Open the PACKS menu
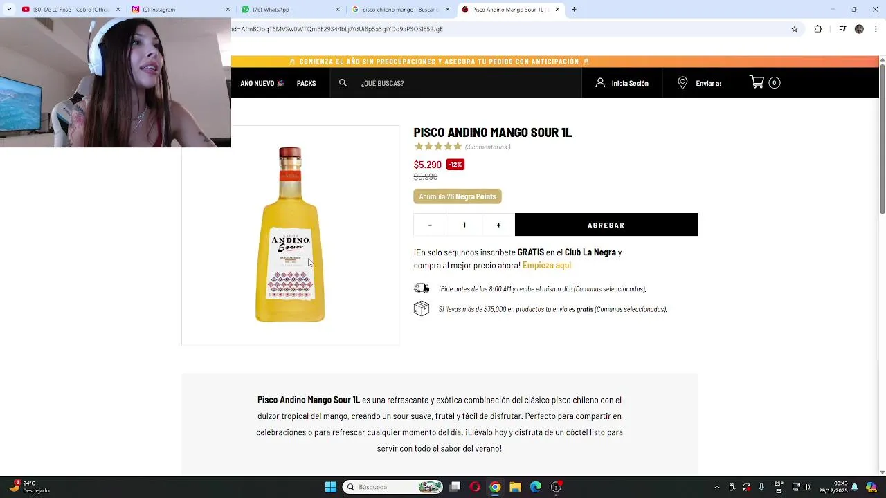The width and height of the screenshot is (886, 498). tap(306, 83)
